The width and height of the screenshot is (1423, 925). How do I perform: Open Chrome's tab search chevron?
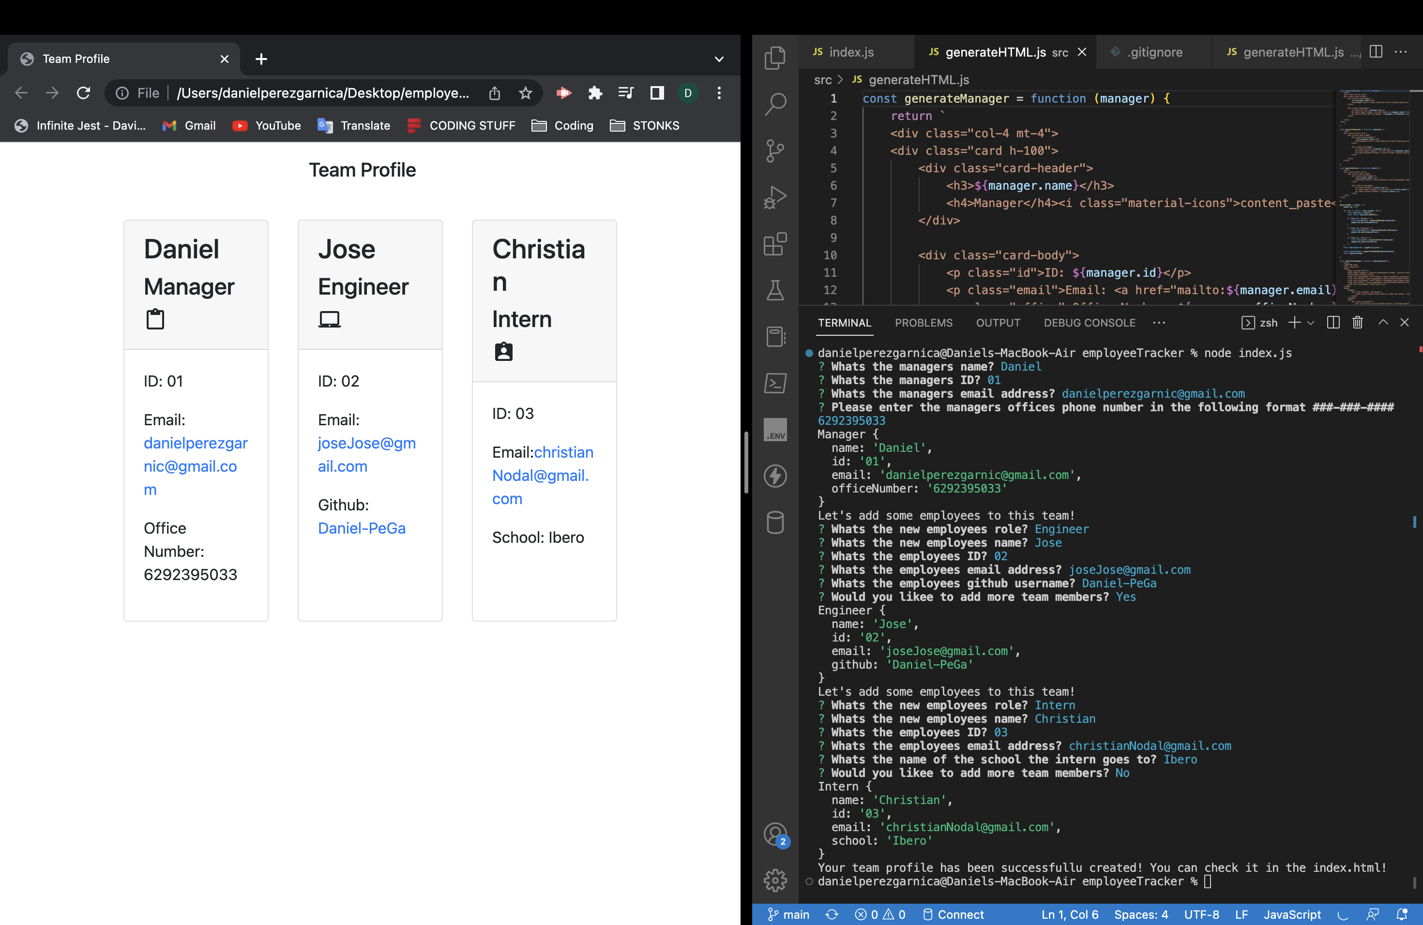point(719,59)
